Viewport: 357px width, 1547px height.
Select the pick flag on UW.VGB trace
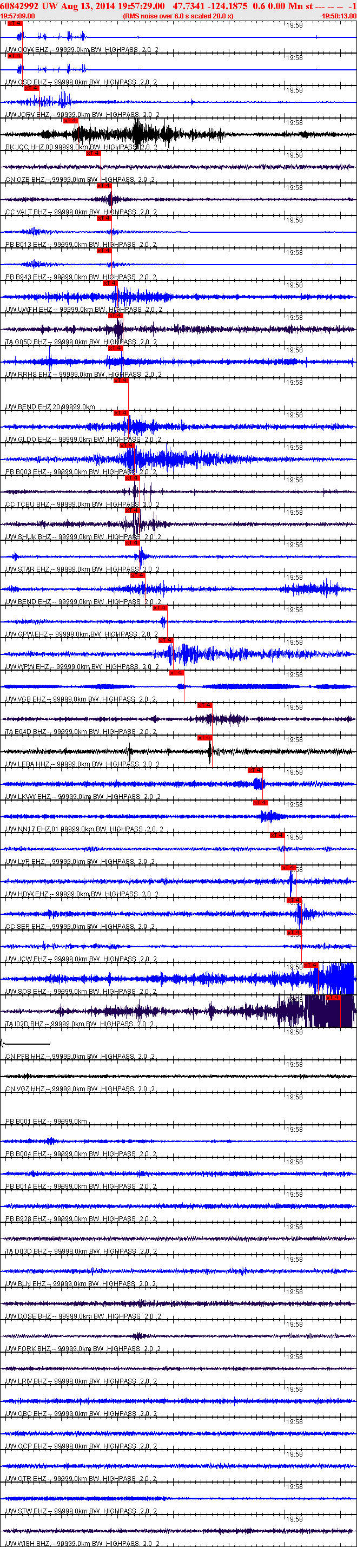[x=176, y=673]
